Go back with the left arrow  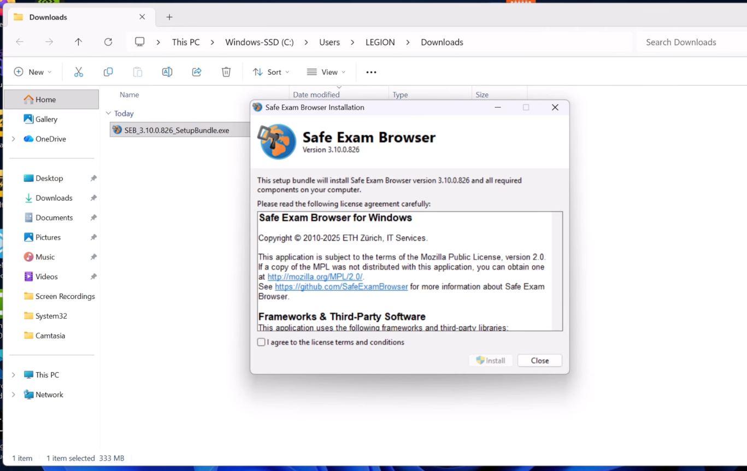[20, 42]
